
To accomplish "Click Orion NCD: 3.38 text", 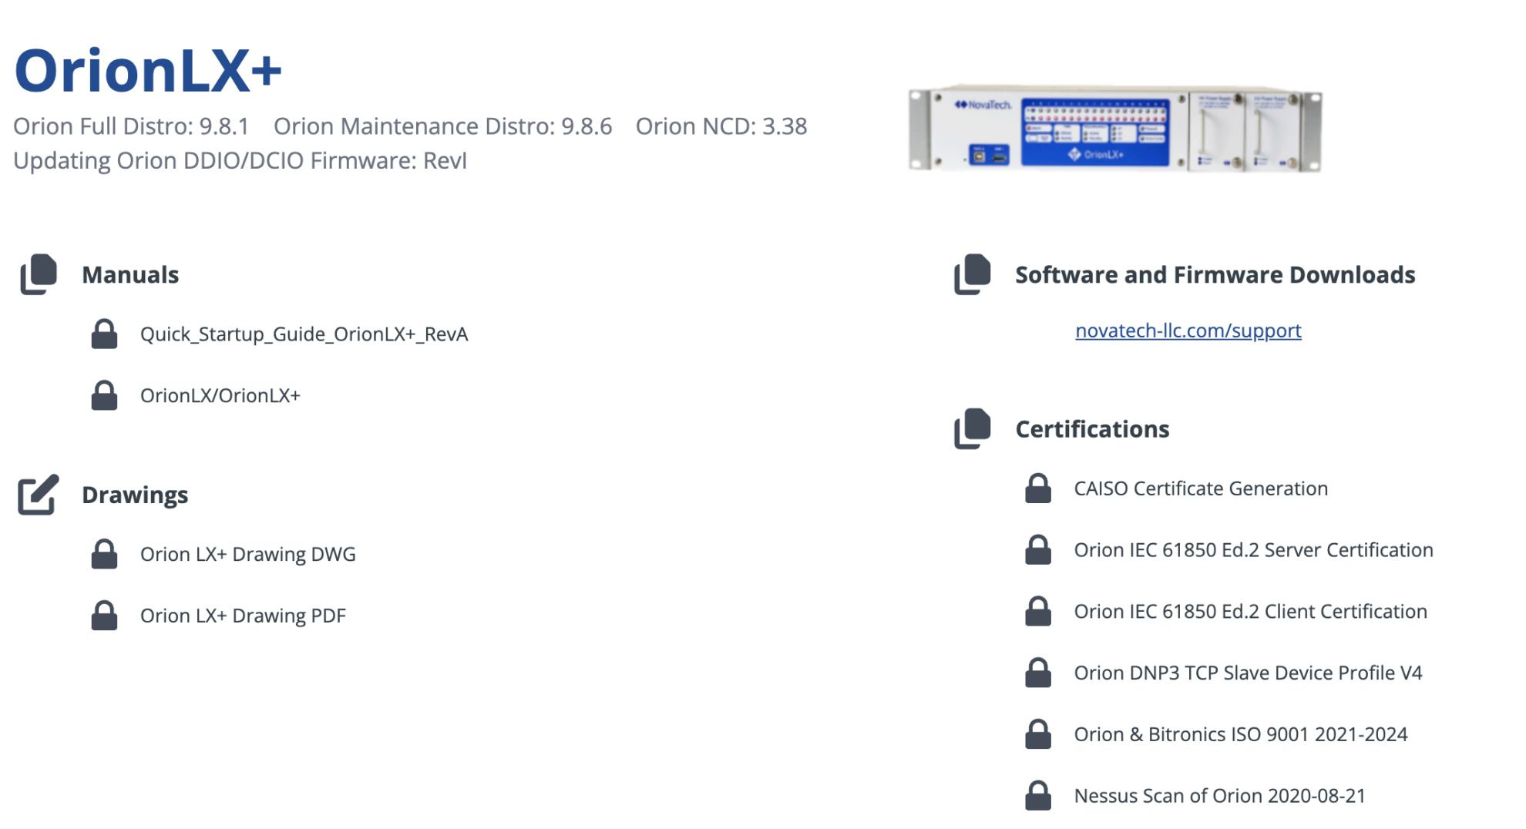I will click(x=721, y=126).
